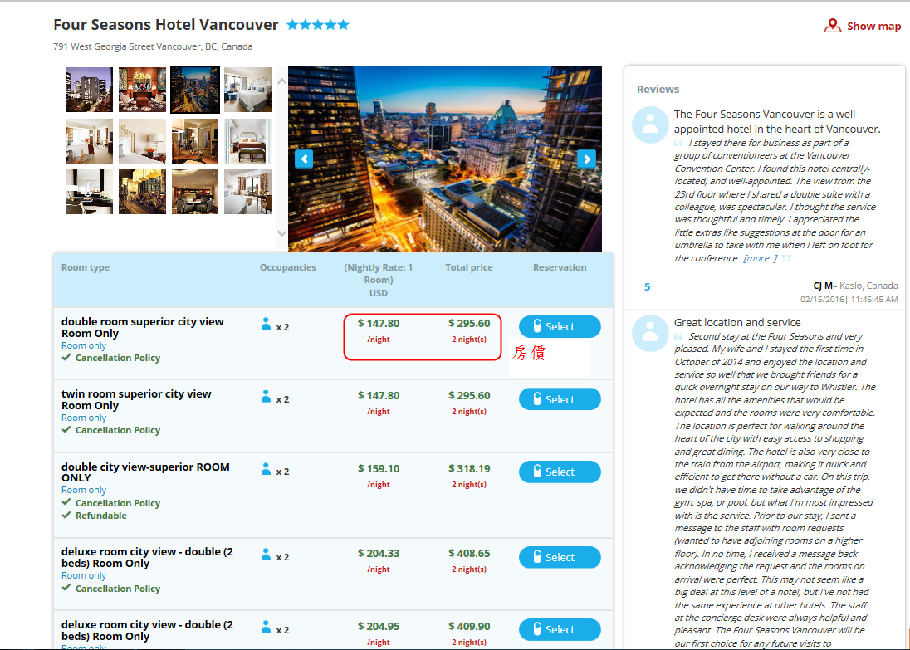Open the last bedroom thumbnail in third row
The height and width of the screenshot is (650, 910).
[247, 192]
